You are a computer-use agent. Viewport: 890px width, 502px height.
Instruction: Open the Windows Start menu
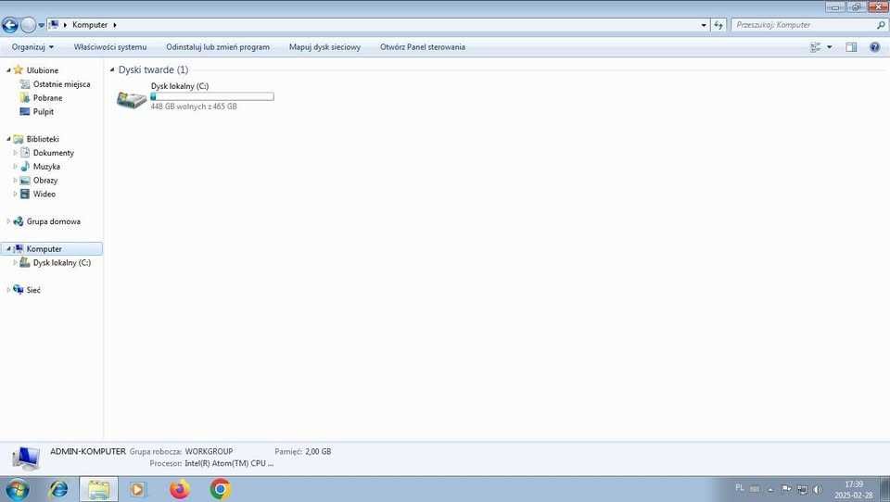(x=17, y=489)
